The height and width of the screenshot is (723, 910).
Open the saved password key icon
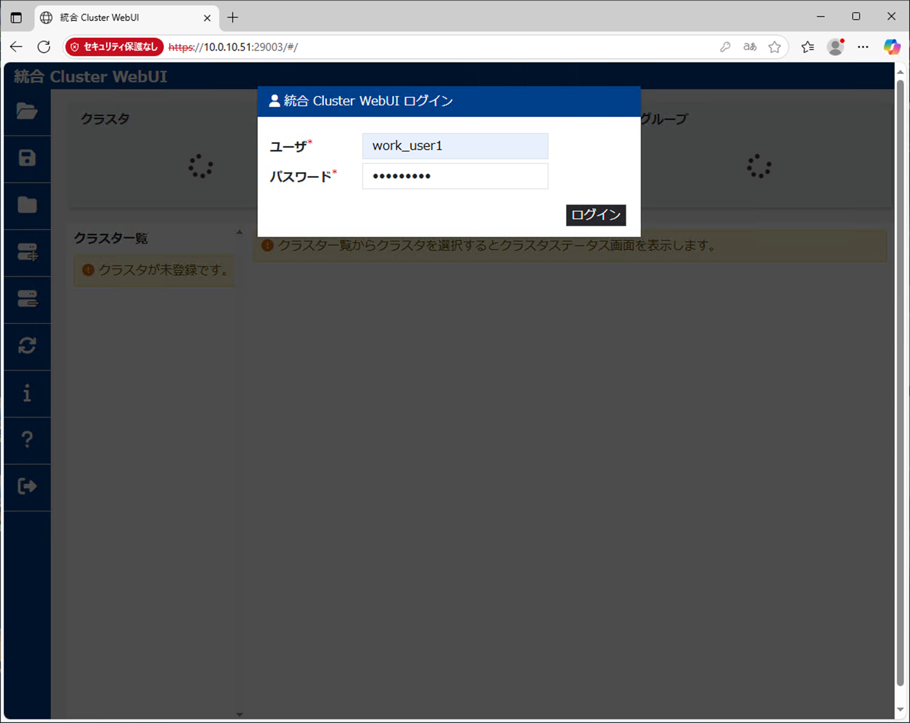(x=726, y=47)
